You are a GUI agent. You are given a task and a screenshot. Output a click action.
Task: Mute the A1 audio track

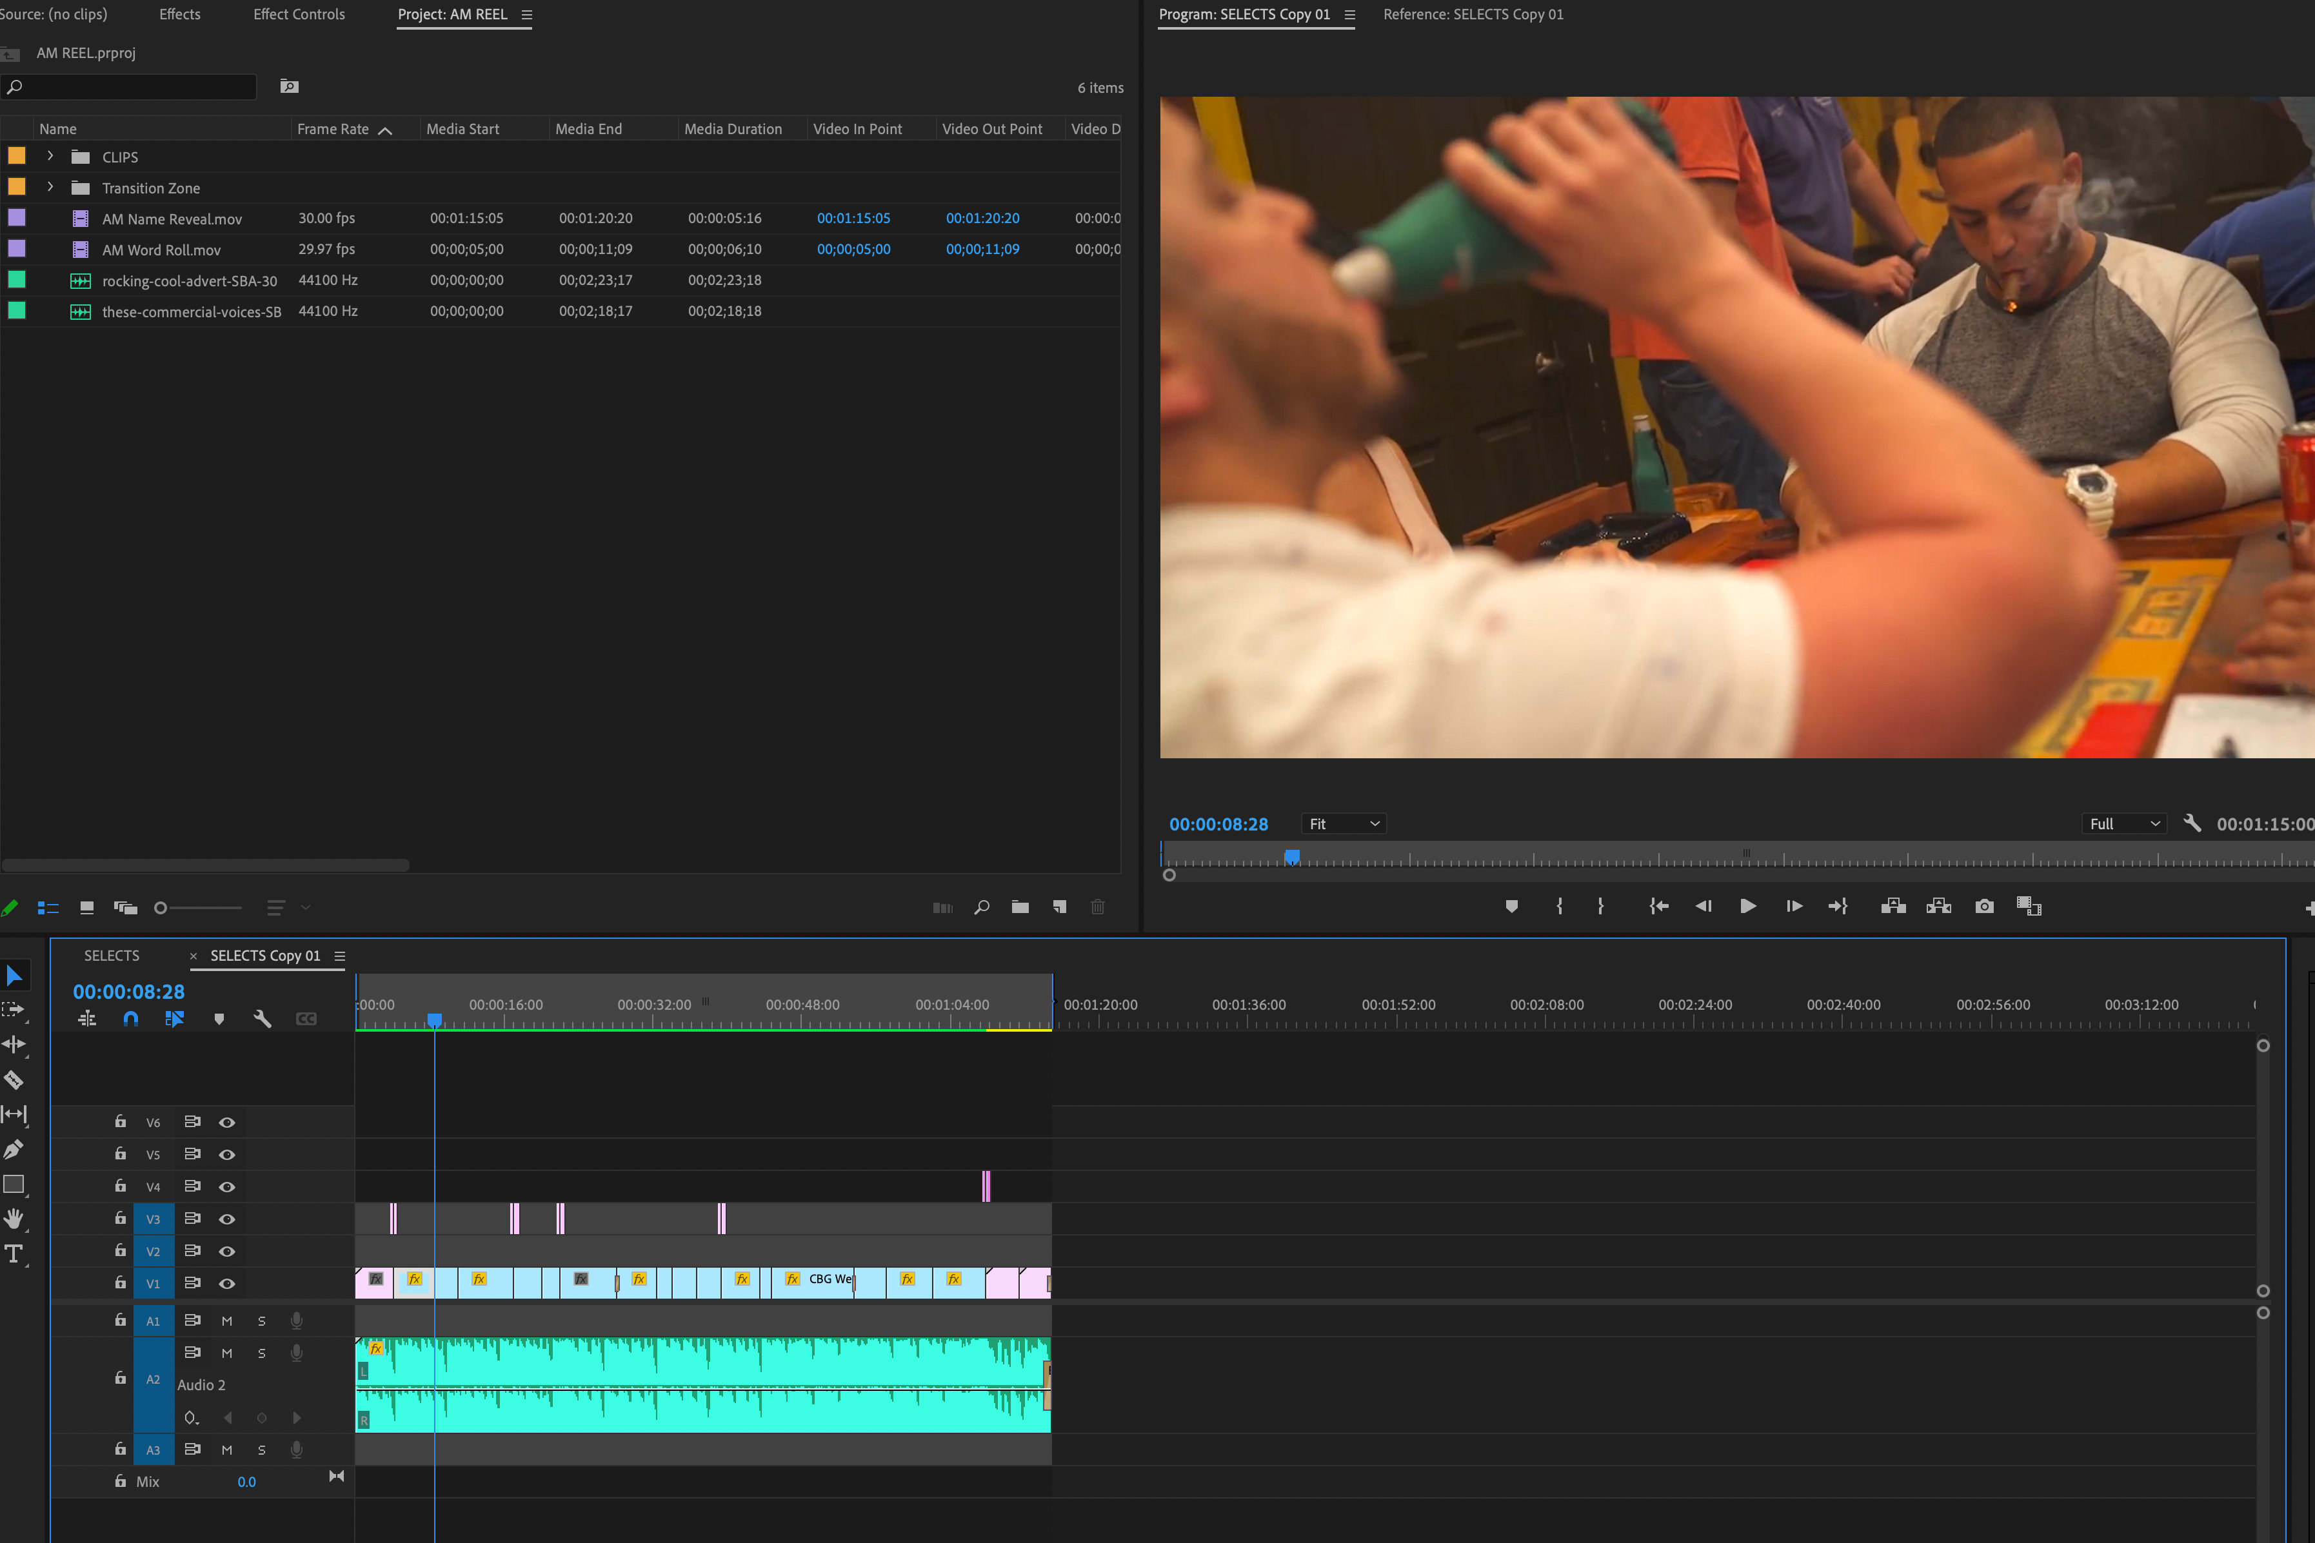tap(226, 1321)
